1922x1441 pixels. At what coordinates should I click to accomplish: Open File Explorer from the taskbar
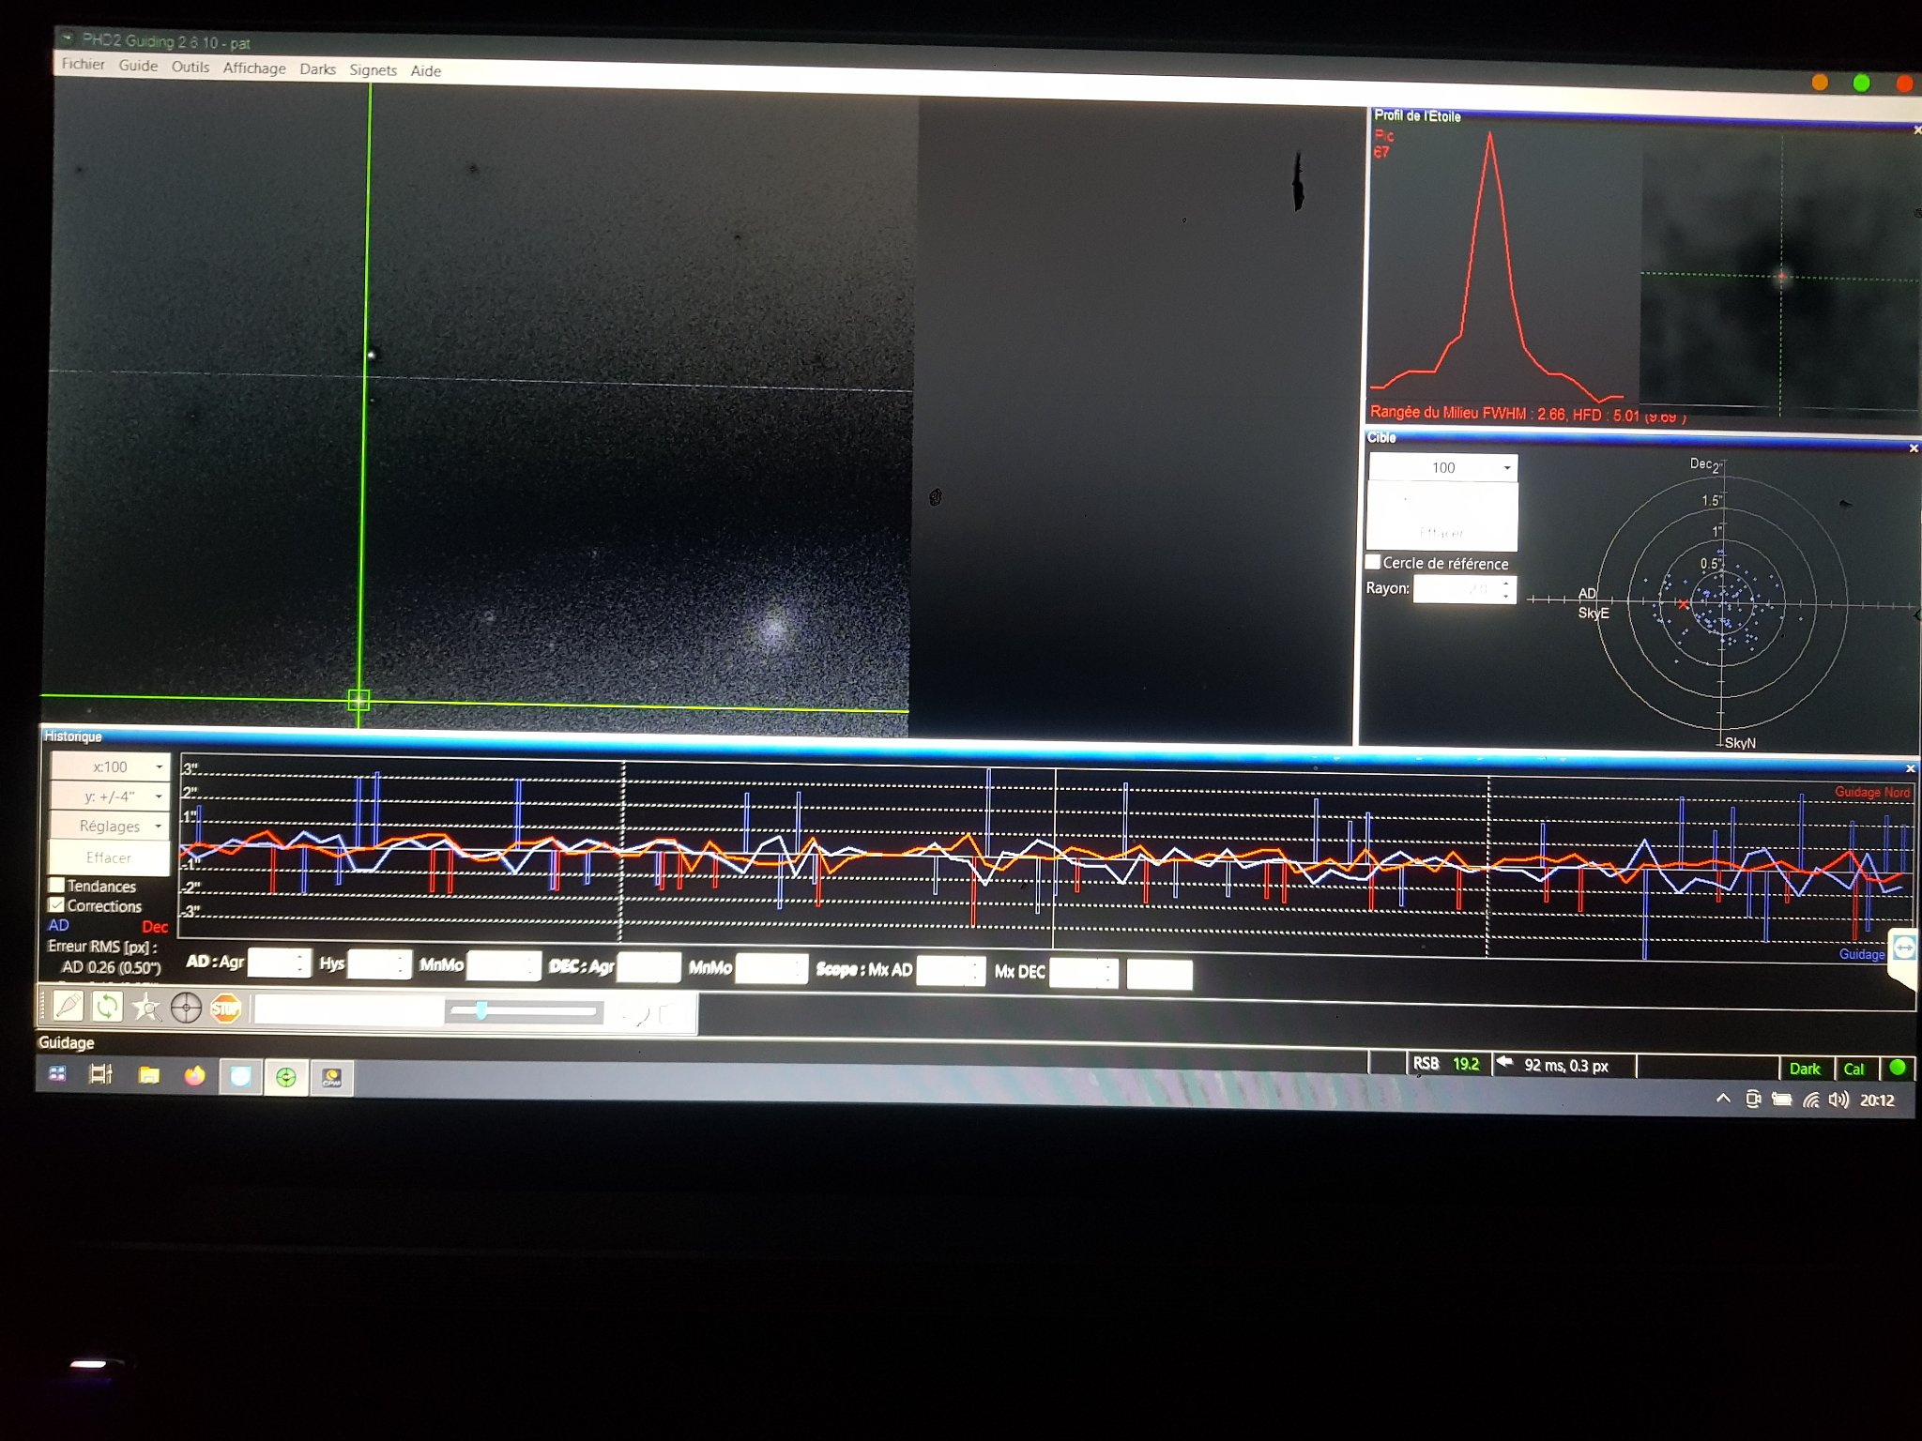point(148,1075)
